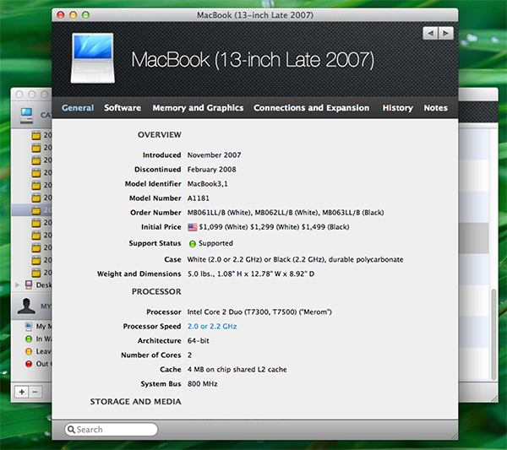Switch to the Software tab
The width and height of the screenshot is (507, 450).
(x=123, y=108)
